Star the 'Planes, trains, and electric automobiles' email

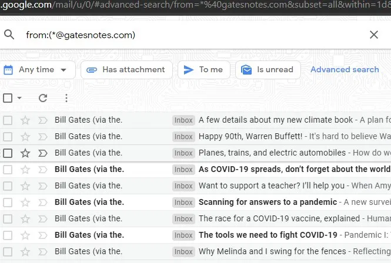[x=25, y=153]
